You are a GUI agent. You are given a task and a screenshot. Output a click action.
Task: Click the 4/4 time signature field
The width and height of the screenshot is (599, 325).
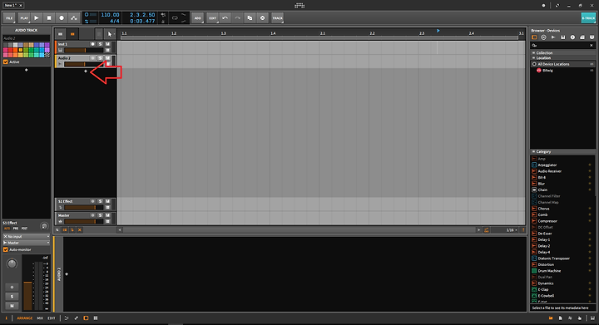(x=114, y=21)
